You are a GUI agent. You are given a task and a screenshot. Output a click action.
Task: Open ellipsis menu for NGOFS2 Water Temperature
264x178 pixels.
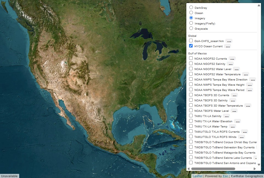pyautogui.click(x=246, y=74)
